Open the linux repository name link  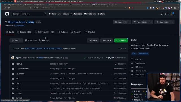(x=31, y=22)
